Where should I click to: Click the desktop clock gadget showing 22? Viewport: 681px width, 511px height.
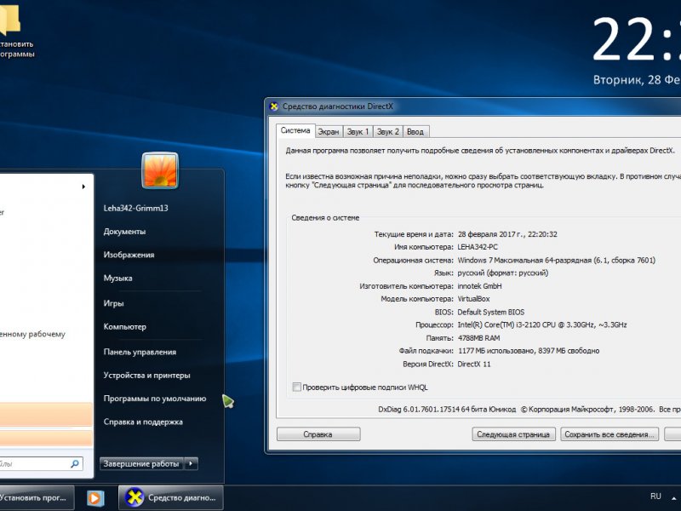[x=636, y=40]
